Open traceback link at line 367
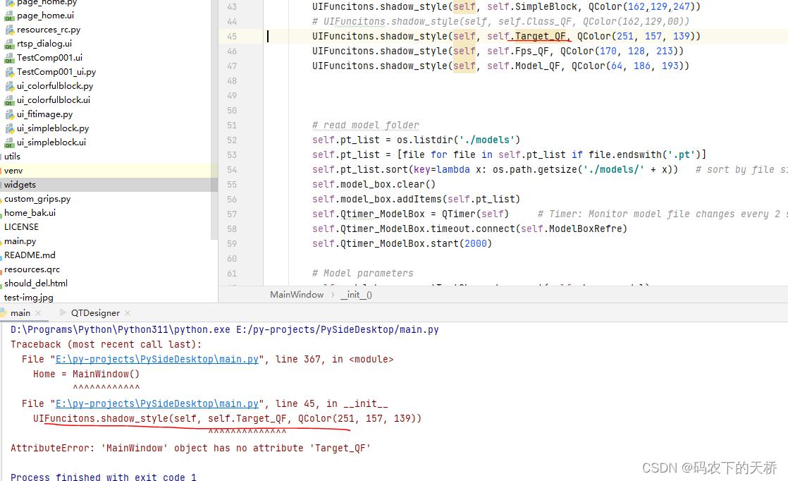Screen dimensions: 788x481 pos(156,360)
